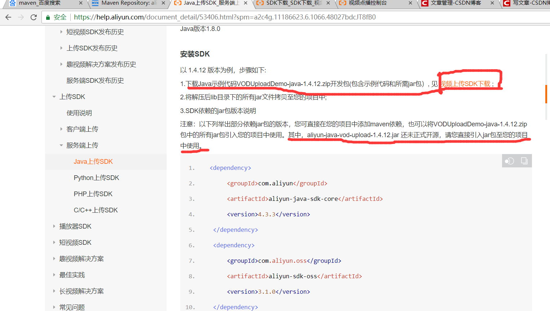Close the maven_百度搜索 tab
This screenshot has width=550, height=311.
pos(80,3)
